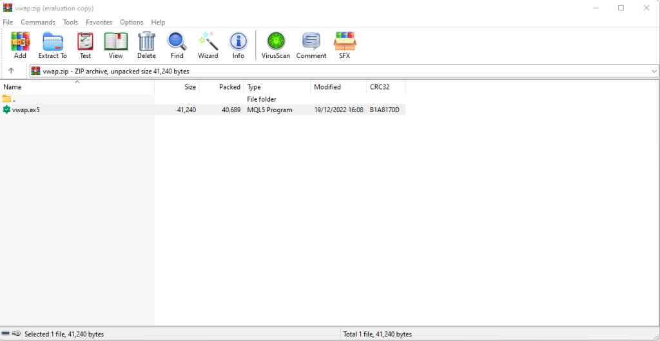Click the SFX archive icon
This screenshot has height=341, width=660.
tap(344, 45)
